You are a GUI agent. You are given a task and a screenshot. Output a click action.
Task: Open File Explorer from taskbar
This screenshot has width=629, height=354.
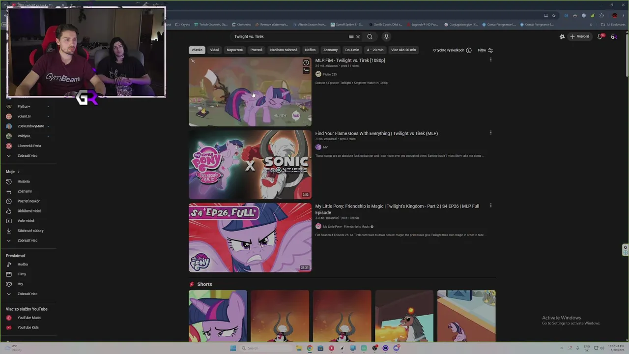298,348
